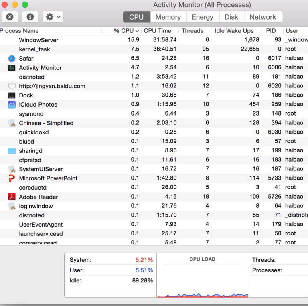Click the Microsoft PowerPoint icon

pyautogui.click(x=12, y=178)
